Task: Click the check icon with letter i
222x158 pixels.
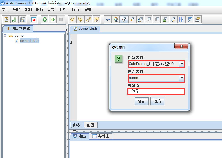Action: [141, 20]
